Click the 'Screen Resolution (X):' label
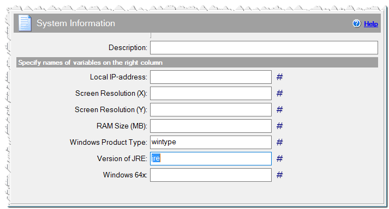Image resolution: width=389 pixels, height=209 pixels. 111,94
